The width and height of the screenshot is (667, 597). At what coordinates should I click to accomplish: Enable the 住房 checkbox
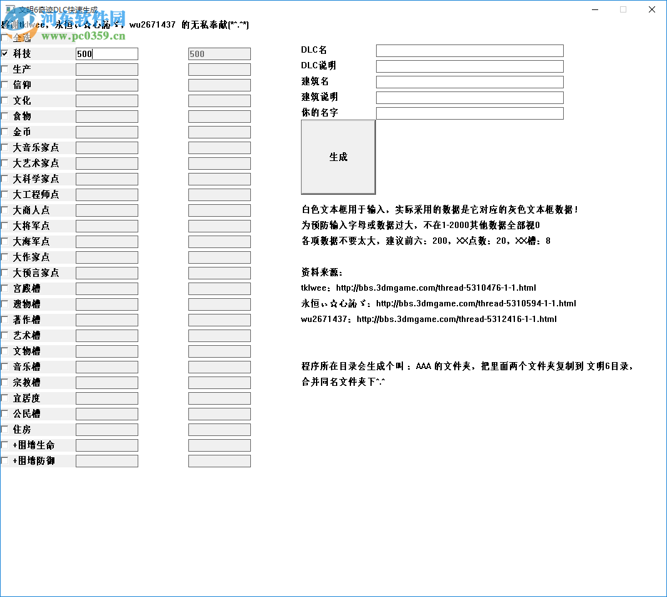(6, 429)
